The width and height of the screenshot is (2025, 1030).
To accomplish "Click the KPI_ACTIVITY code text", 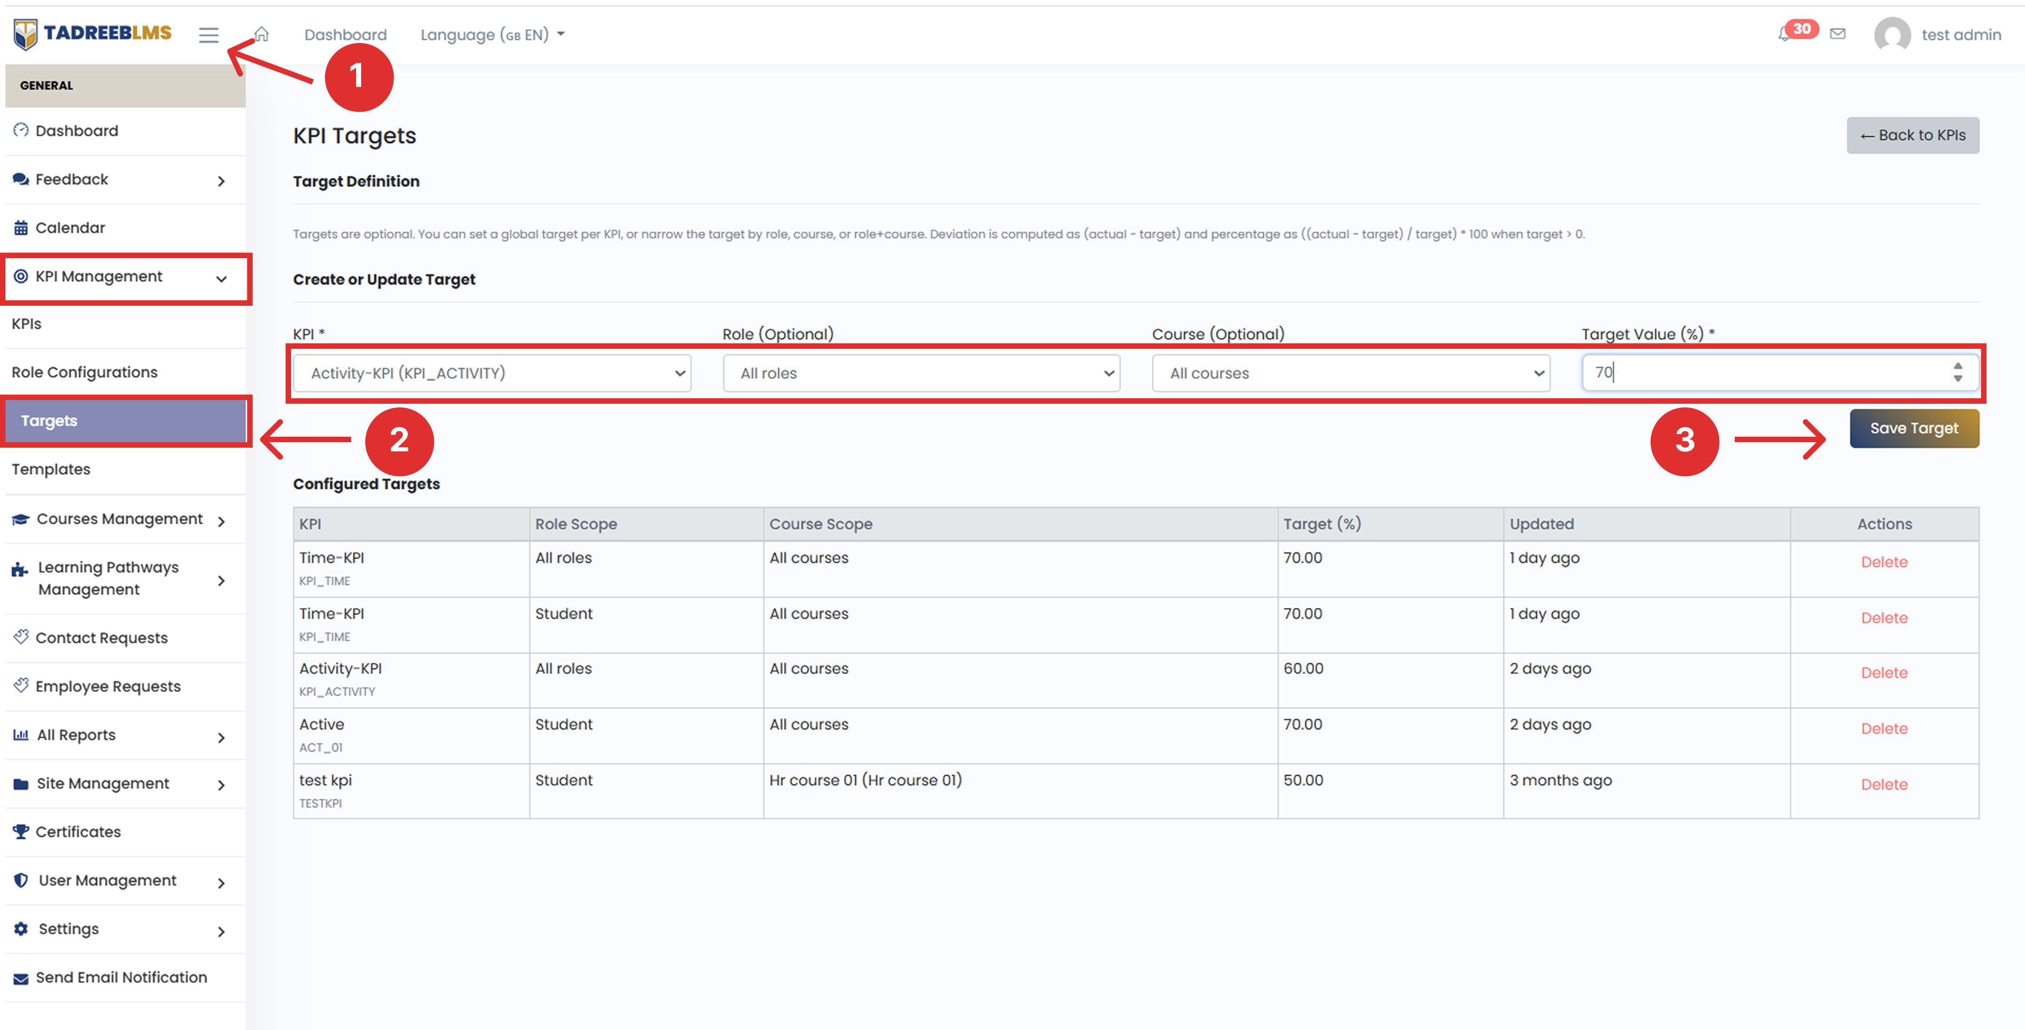I will tap(336, 692).
